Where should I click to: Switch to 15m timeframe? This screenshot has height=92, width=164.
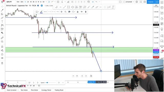18,2
